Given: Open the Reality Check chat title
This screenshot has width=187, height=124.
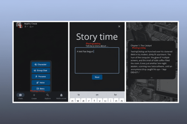Looking at the screenshot, I should click(x=30, y=24).
